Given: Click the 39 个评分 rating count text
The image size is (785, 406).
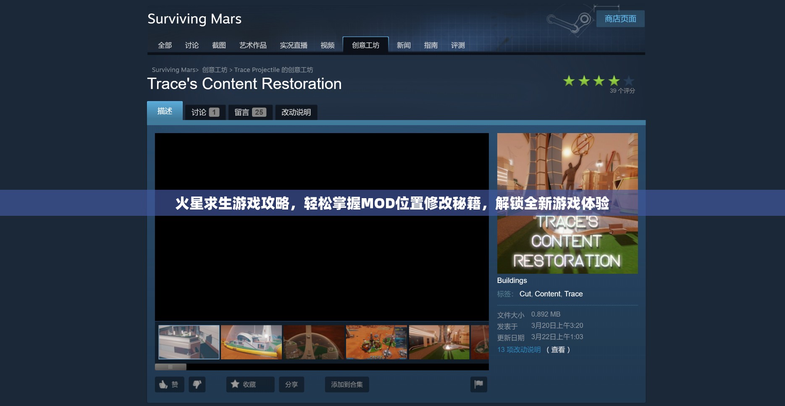Looking at the screenshot, I should pyautogui.click(x=622, y=91).
